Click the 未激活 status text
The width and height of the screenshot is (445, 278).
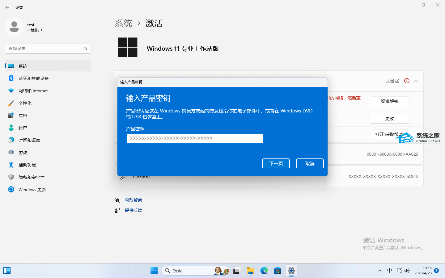(392, 81)
